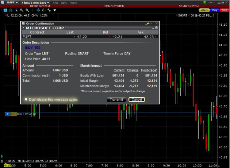The height and width of the screenshot is (168, 230).
Task: Click the volume bars icon at bottom-left
Action: pyautogui.click(x=2, y=161)
